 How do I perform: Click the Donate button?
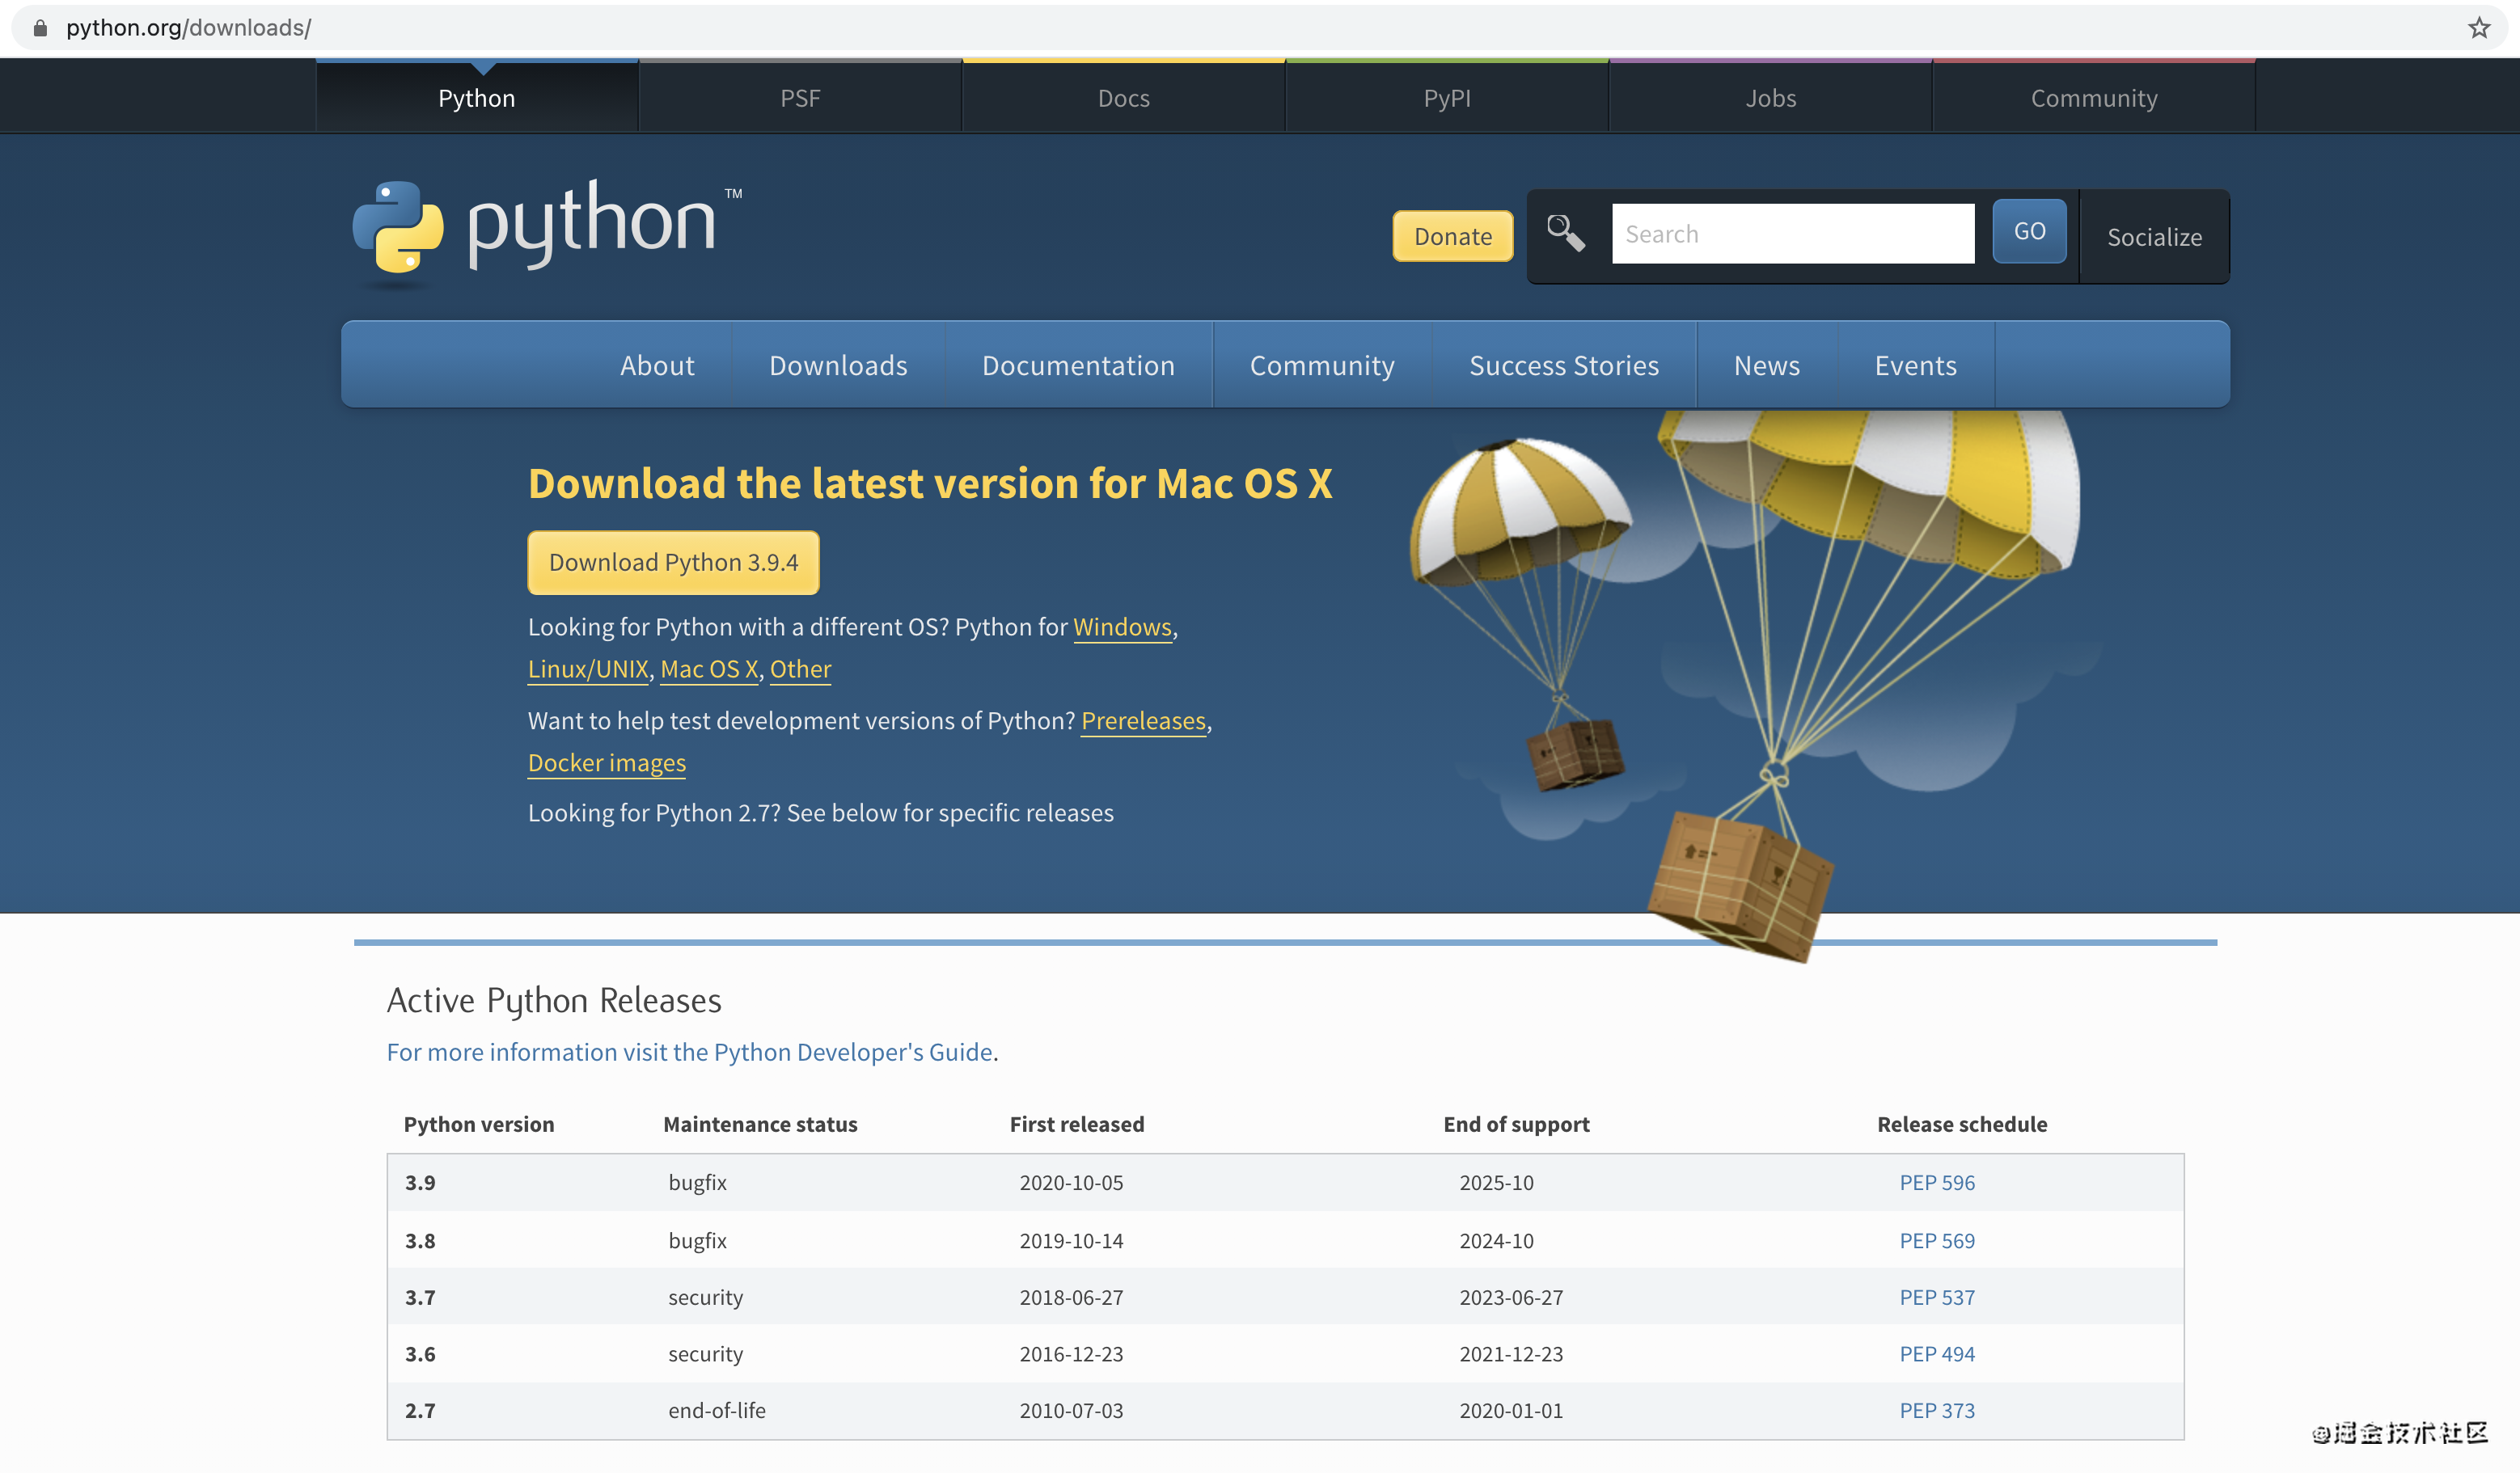tap(1452, 236)
